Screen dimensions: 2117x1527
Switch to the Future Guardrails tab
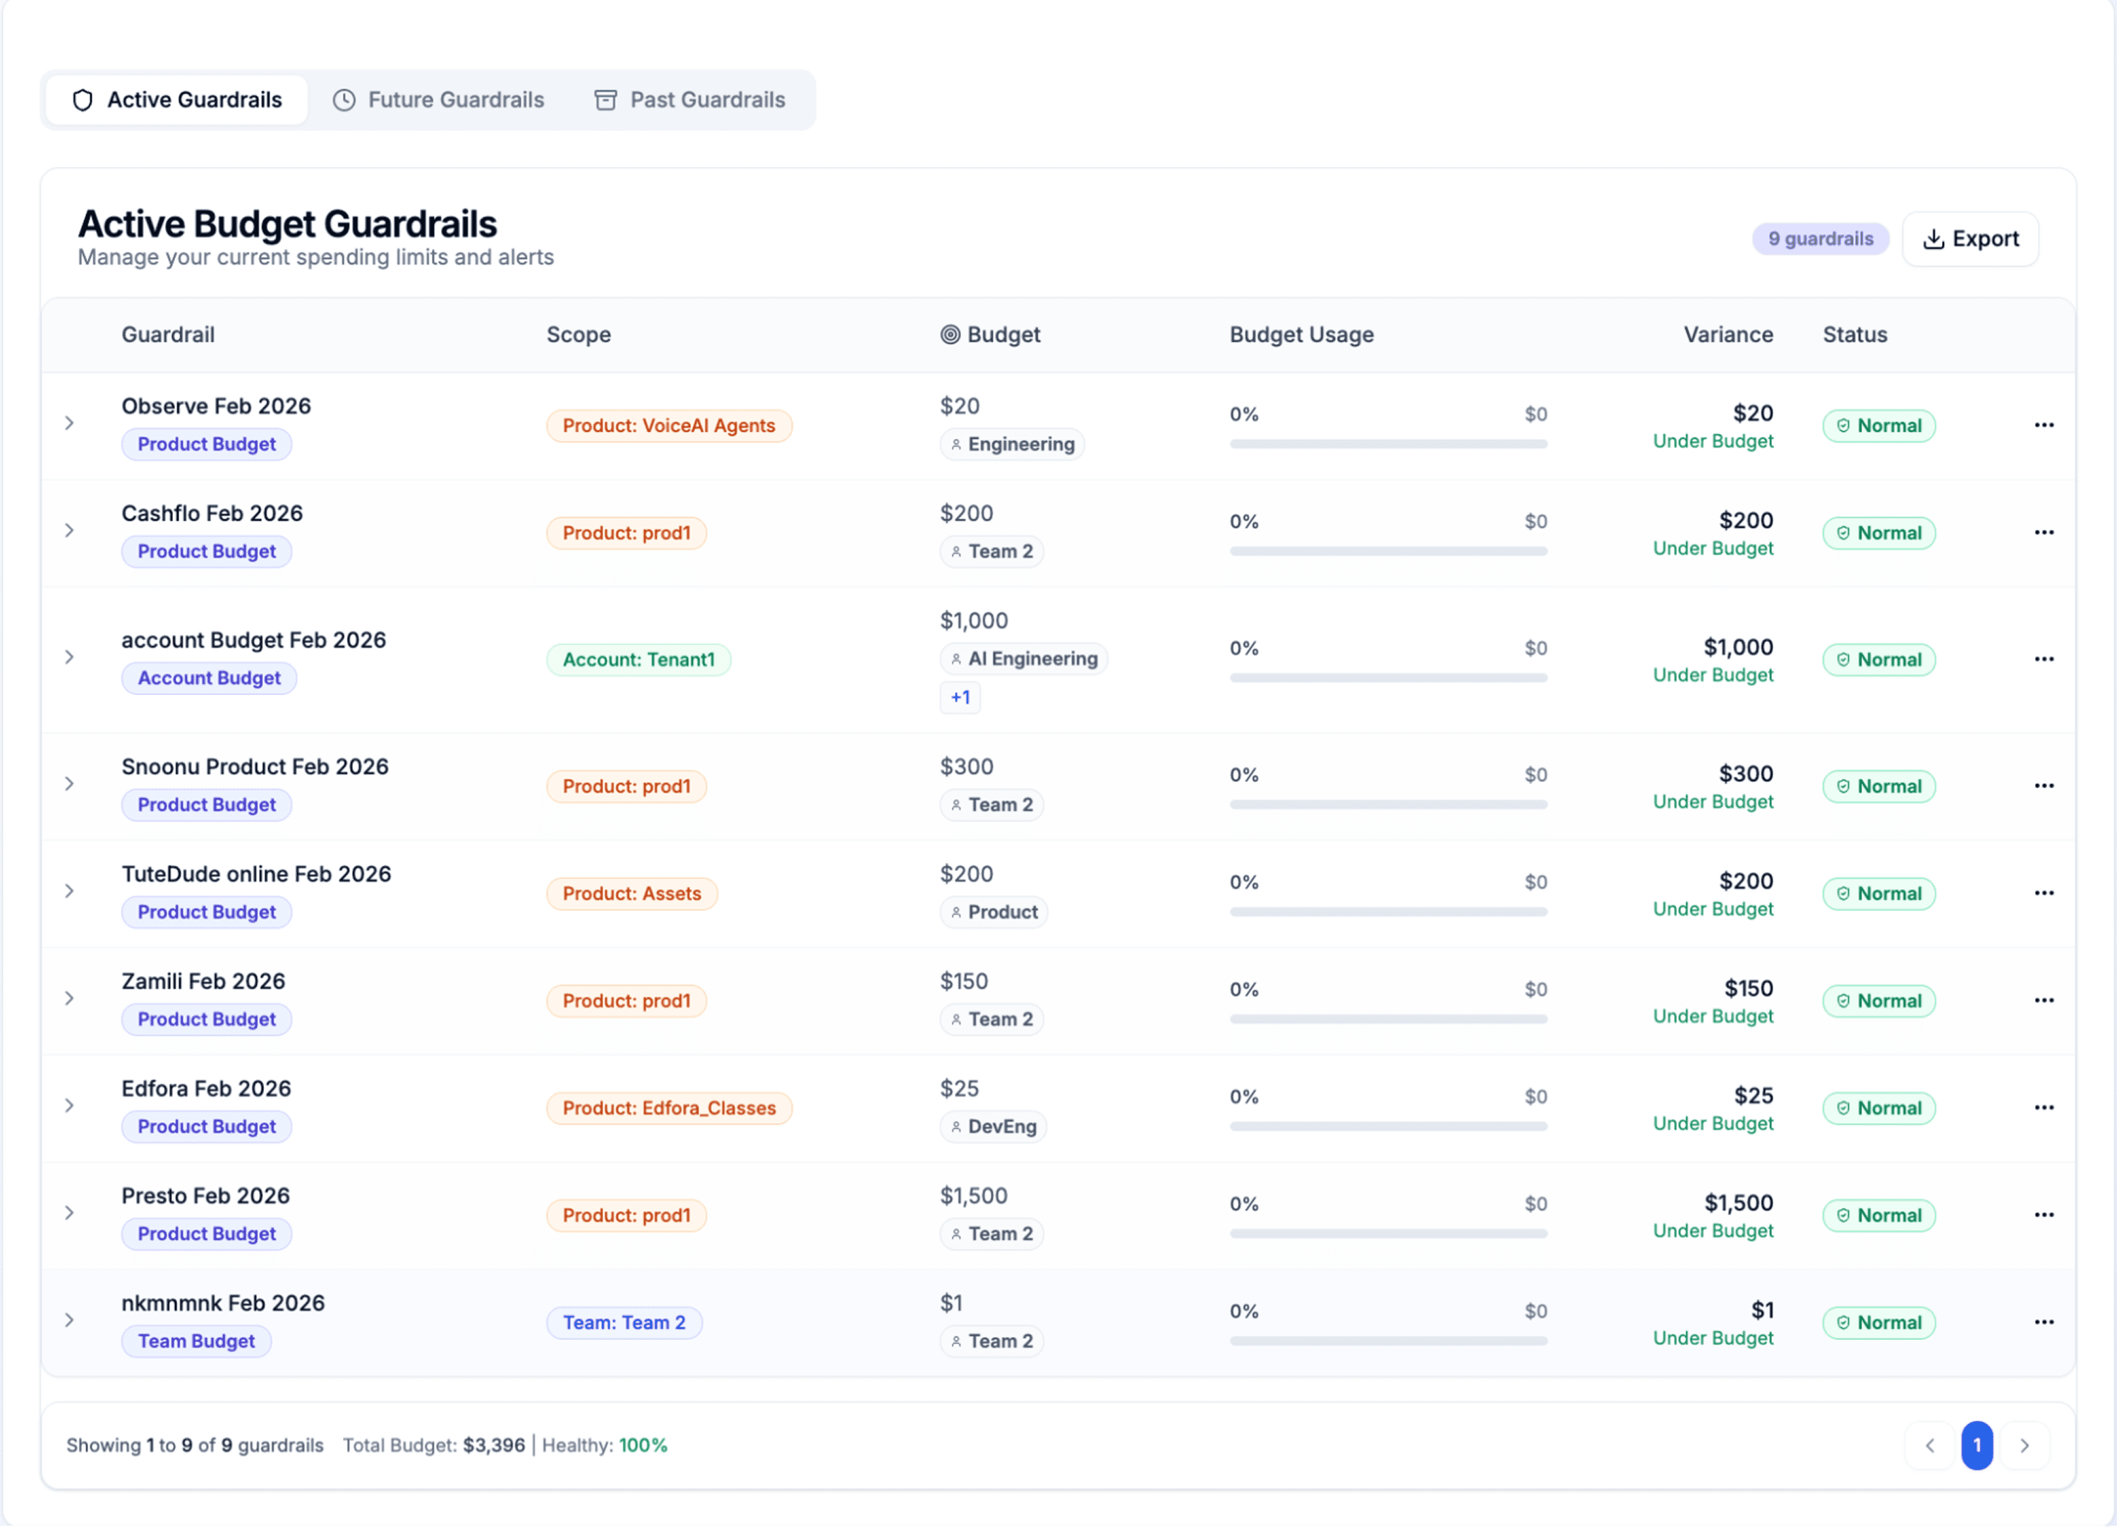(439, 100)
